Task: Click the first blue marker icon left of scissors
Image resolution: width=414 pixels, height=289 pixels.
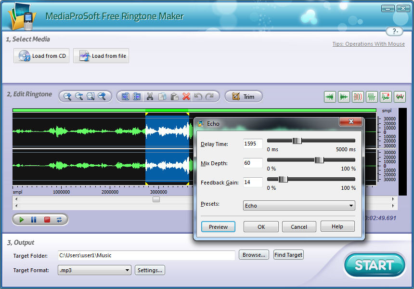Action: coord(126,96)
